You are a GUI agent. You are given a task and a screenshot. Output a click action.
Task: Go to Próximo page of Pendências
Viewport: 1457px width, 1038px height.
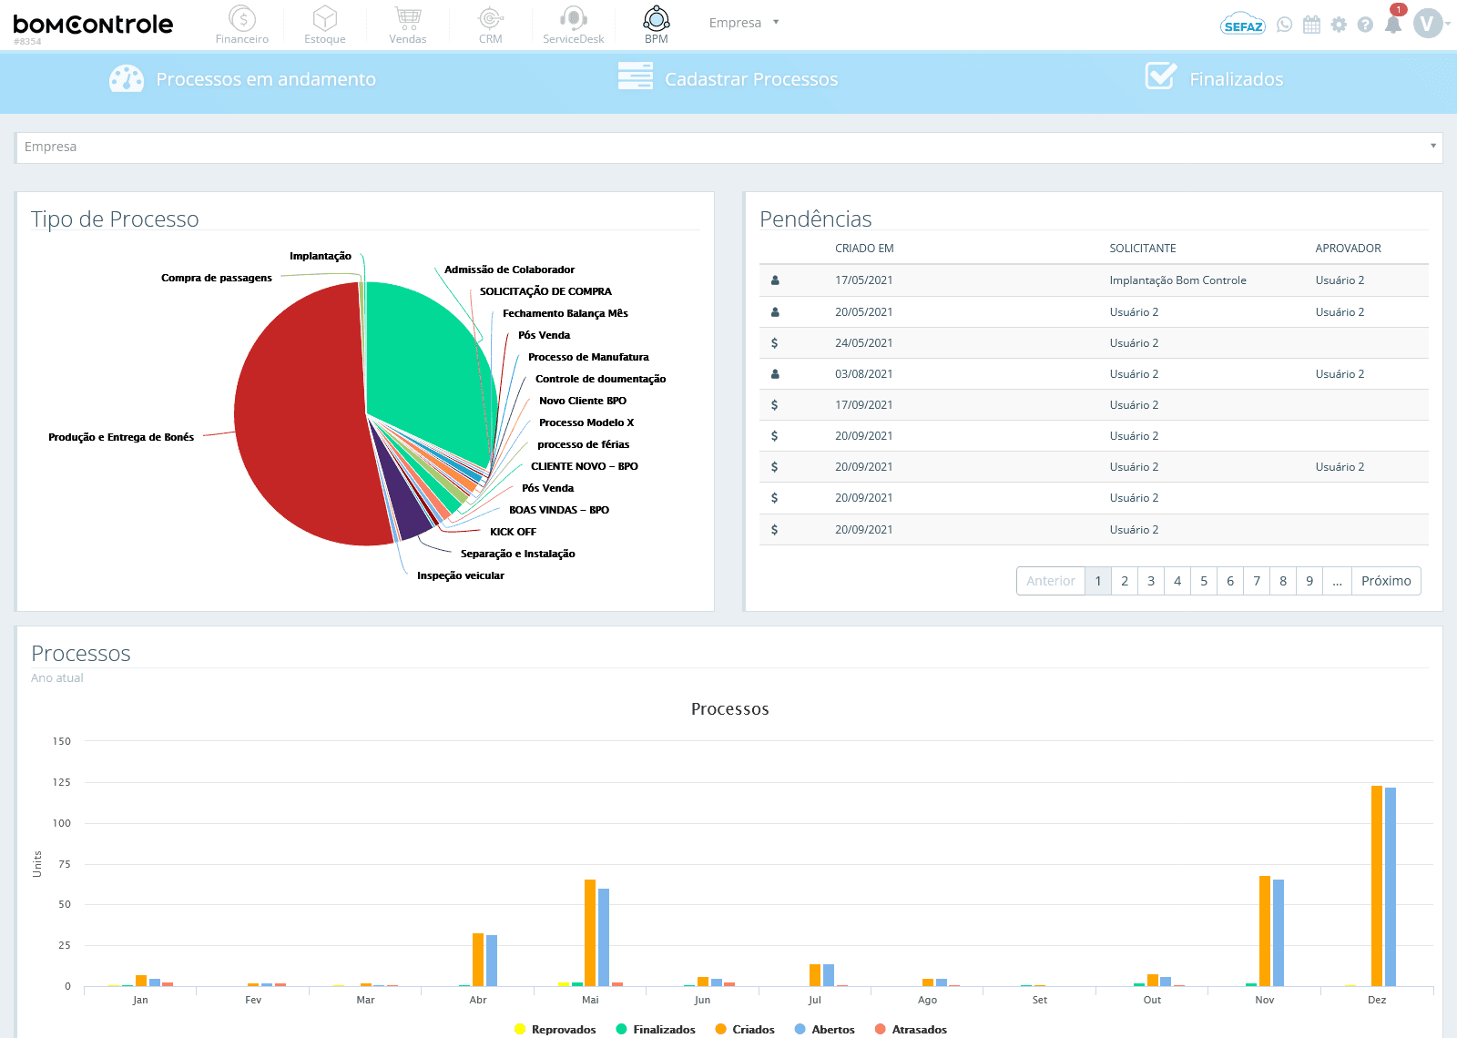coord(1386,581)
